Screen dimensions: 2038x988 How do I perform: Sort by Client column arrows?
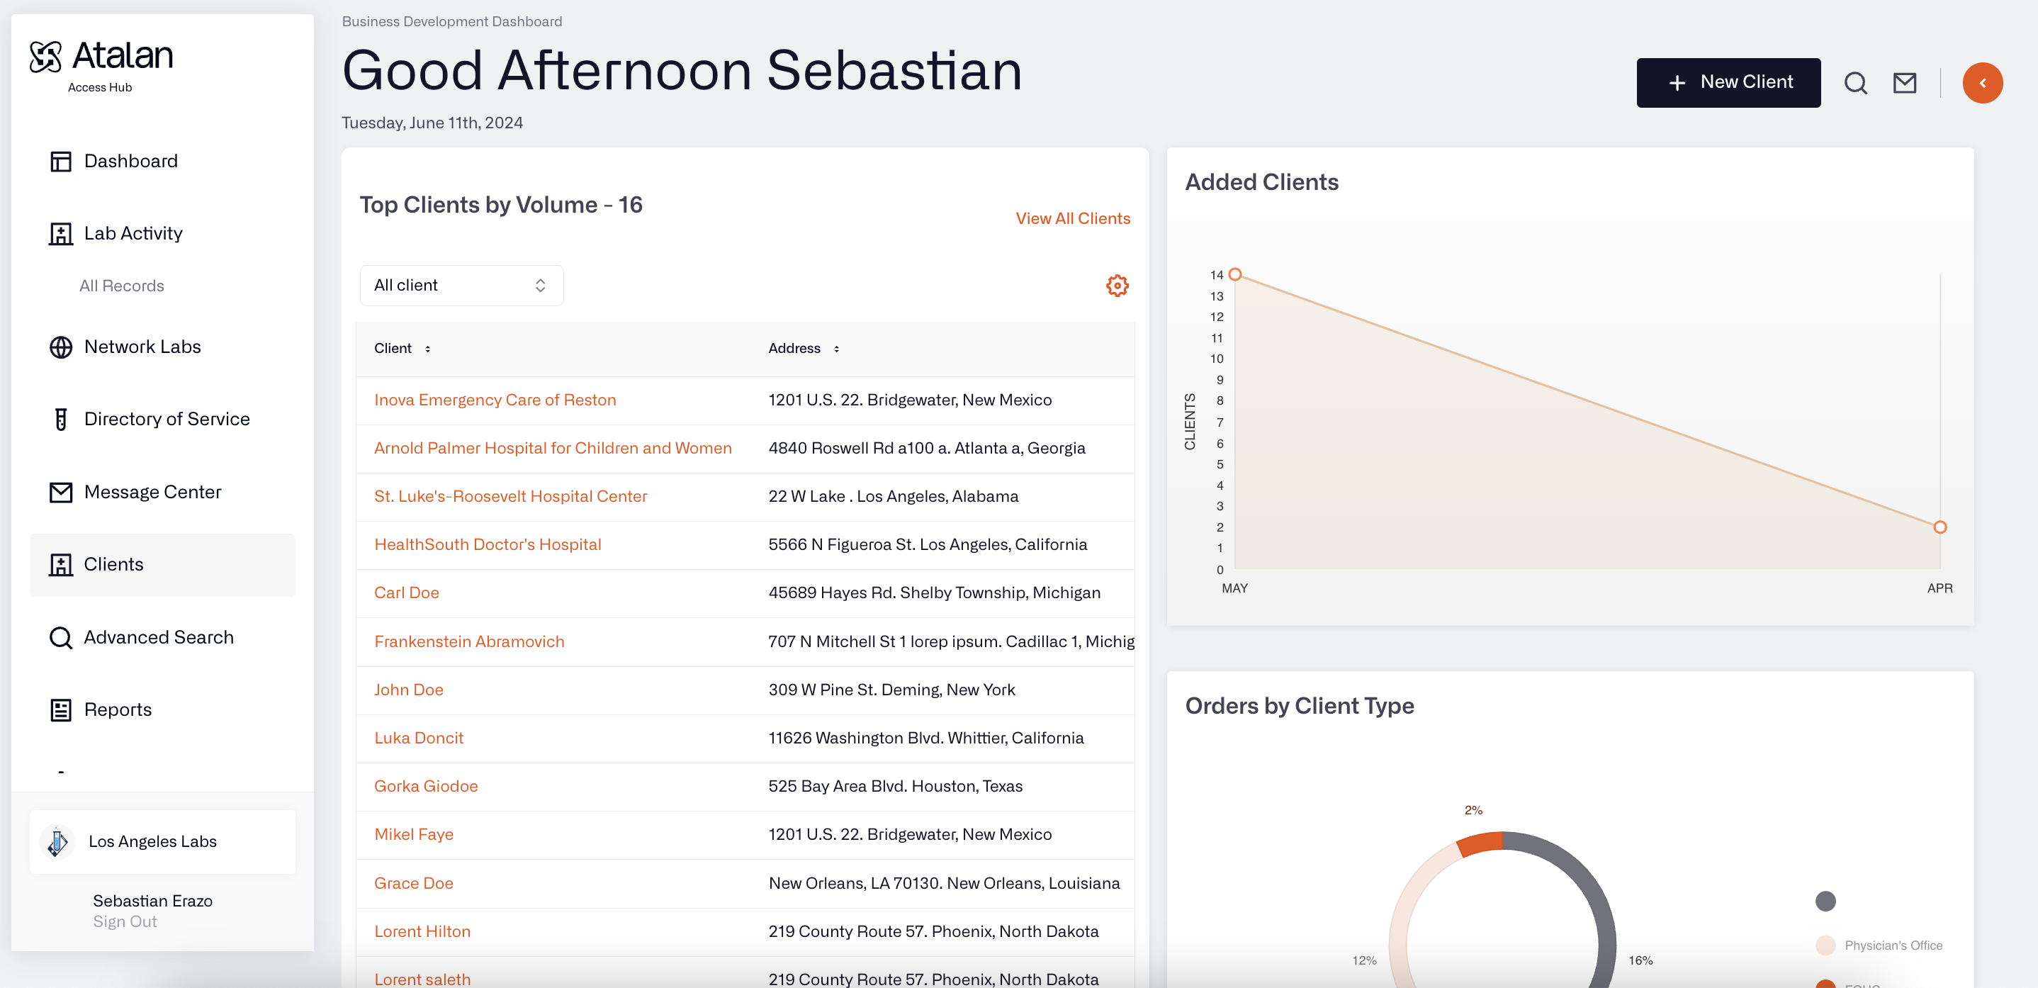tap(428, 349)
